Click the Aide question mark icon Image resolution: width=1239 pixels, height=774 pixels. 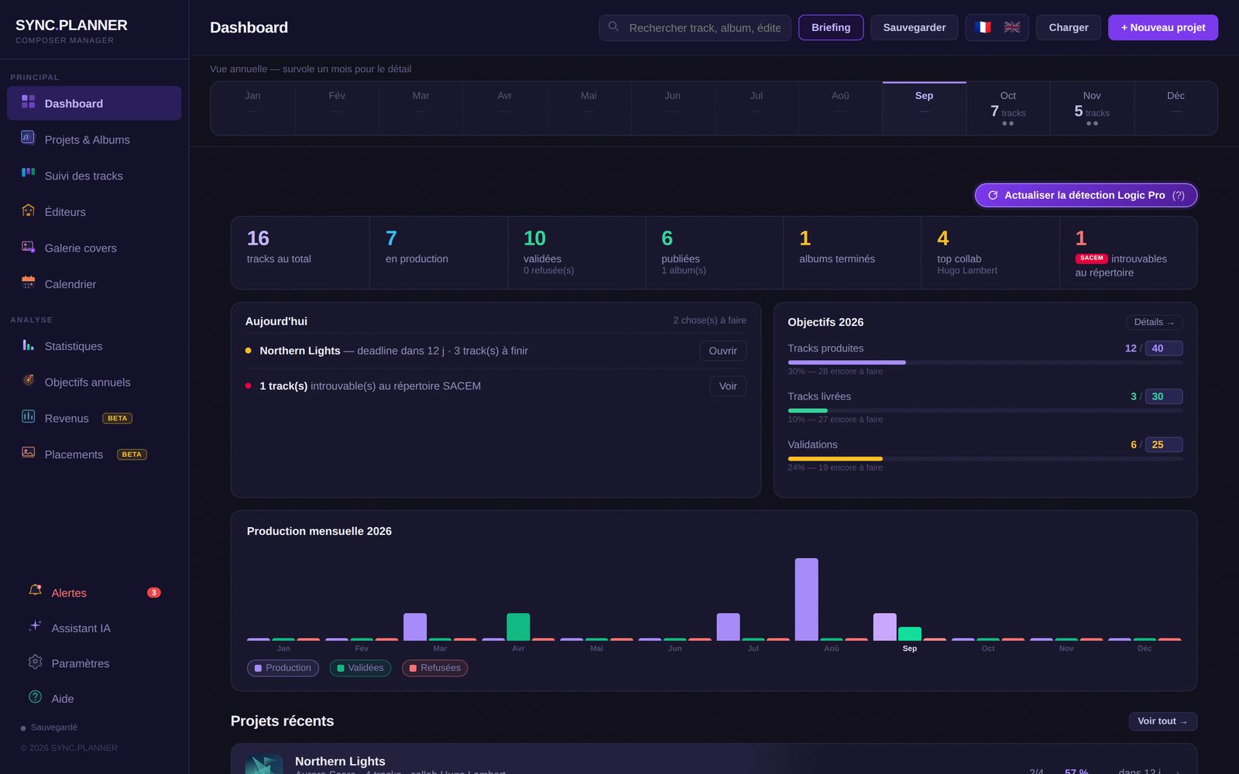click(x=35, y=697)
